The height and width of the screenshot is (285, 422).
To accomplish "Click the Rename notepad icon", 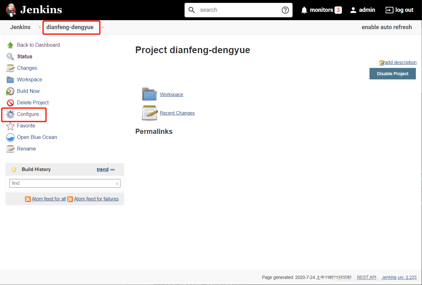I will click(x=10, y=149).
